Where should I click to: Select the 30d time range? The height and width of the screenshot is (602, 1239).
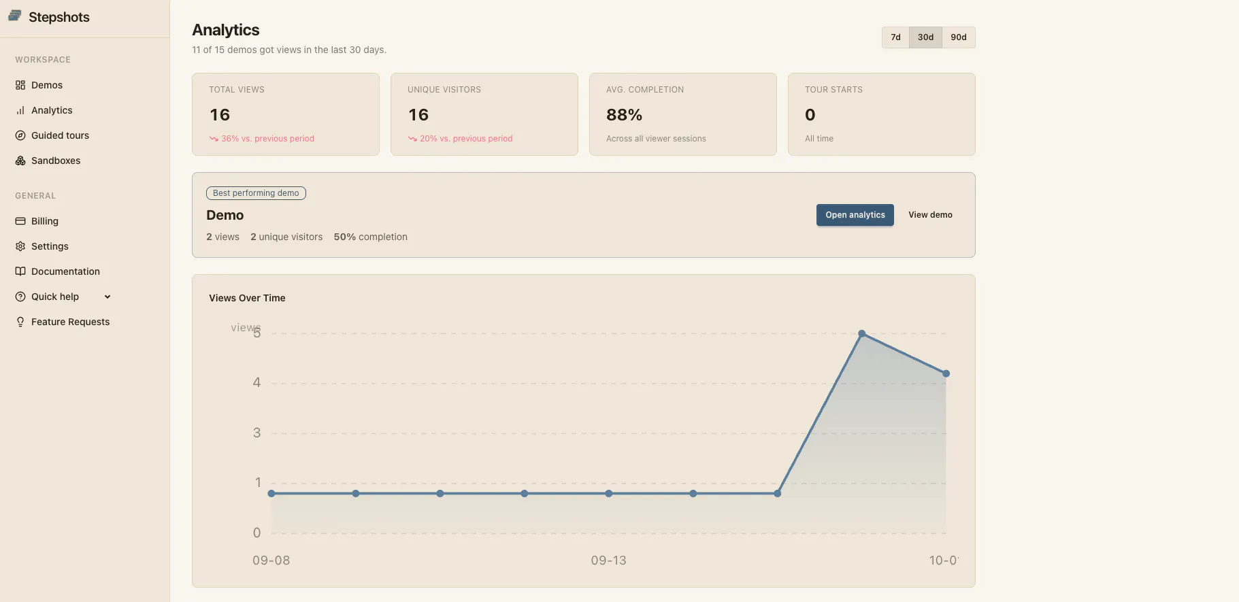(925, 37)
